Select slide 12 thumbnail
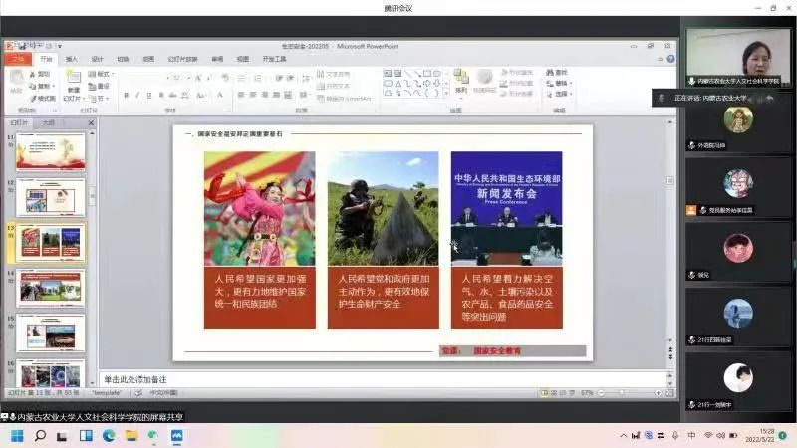The width and height of the screenshot is (797, 448). pyautogui.click(x=51, y=197)
